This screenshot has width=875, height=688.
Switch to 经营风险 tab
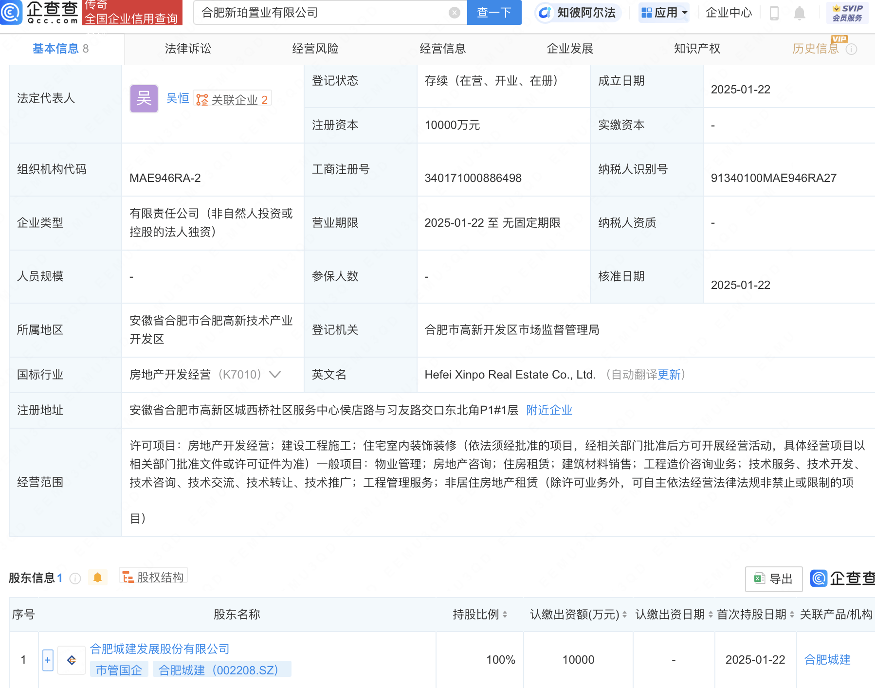coord(315,49)
